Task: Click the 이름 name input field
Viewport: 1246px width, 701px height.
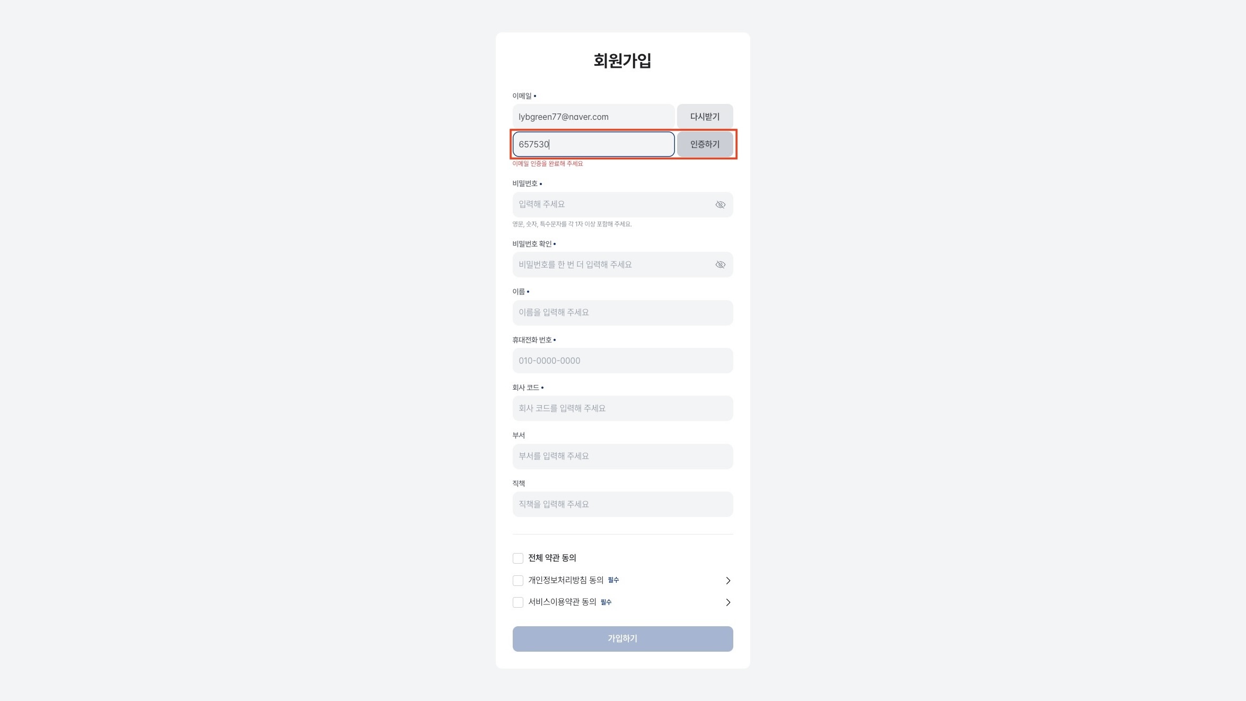Action: click(622, 313)
